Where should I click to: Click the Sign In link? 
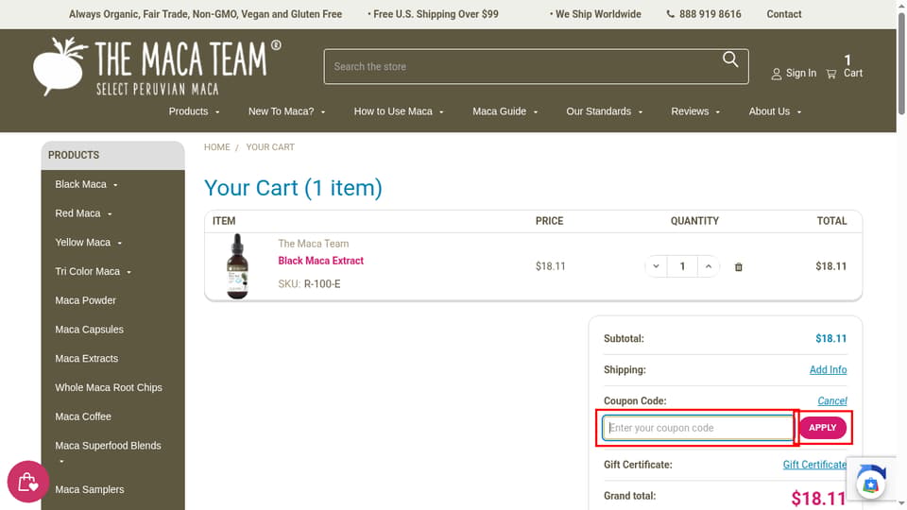(793, 73)
